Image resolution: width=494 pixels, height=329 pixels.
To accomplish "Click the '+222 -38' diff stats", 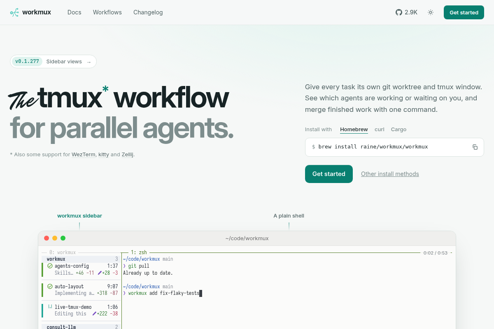I will 107,314.
